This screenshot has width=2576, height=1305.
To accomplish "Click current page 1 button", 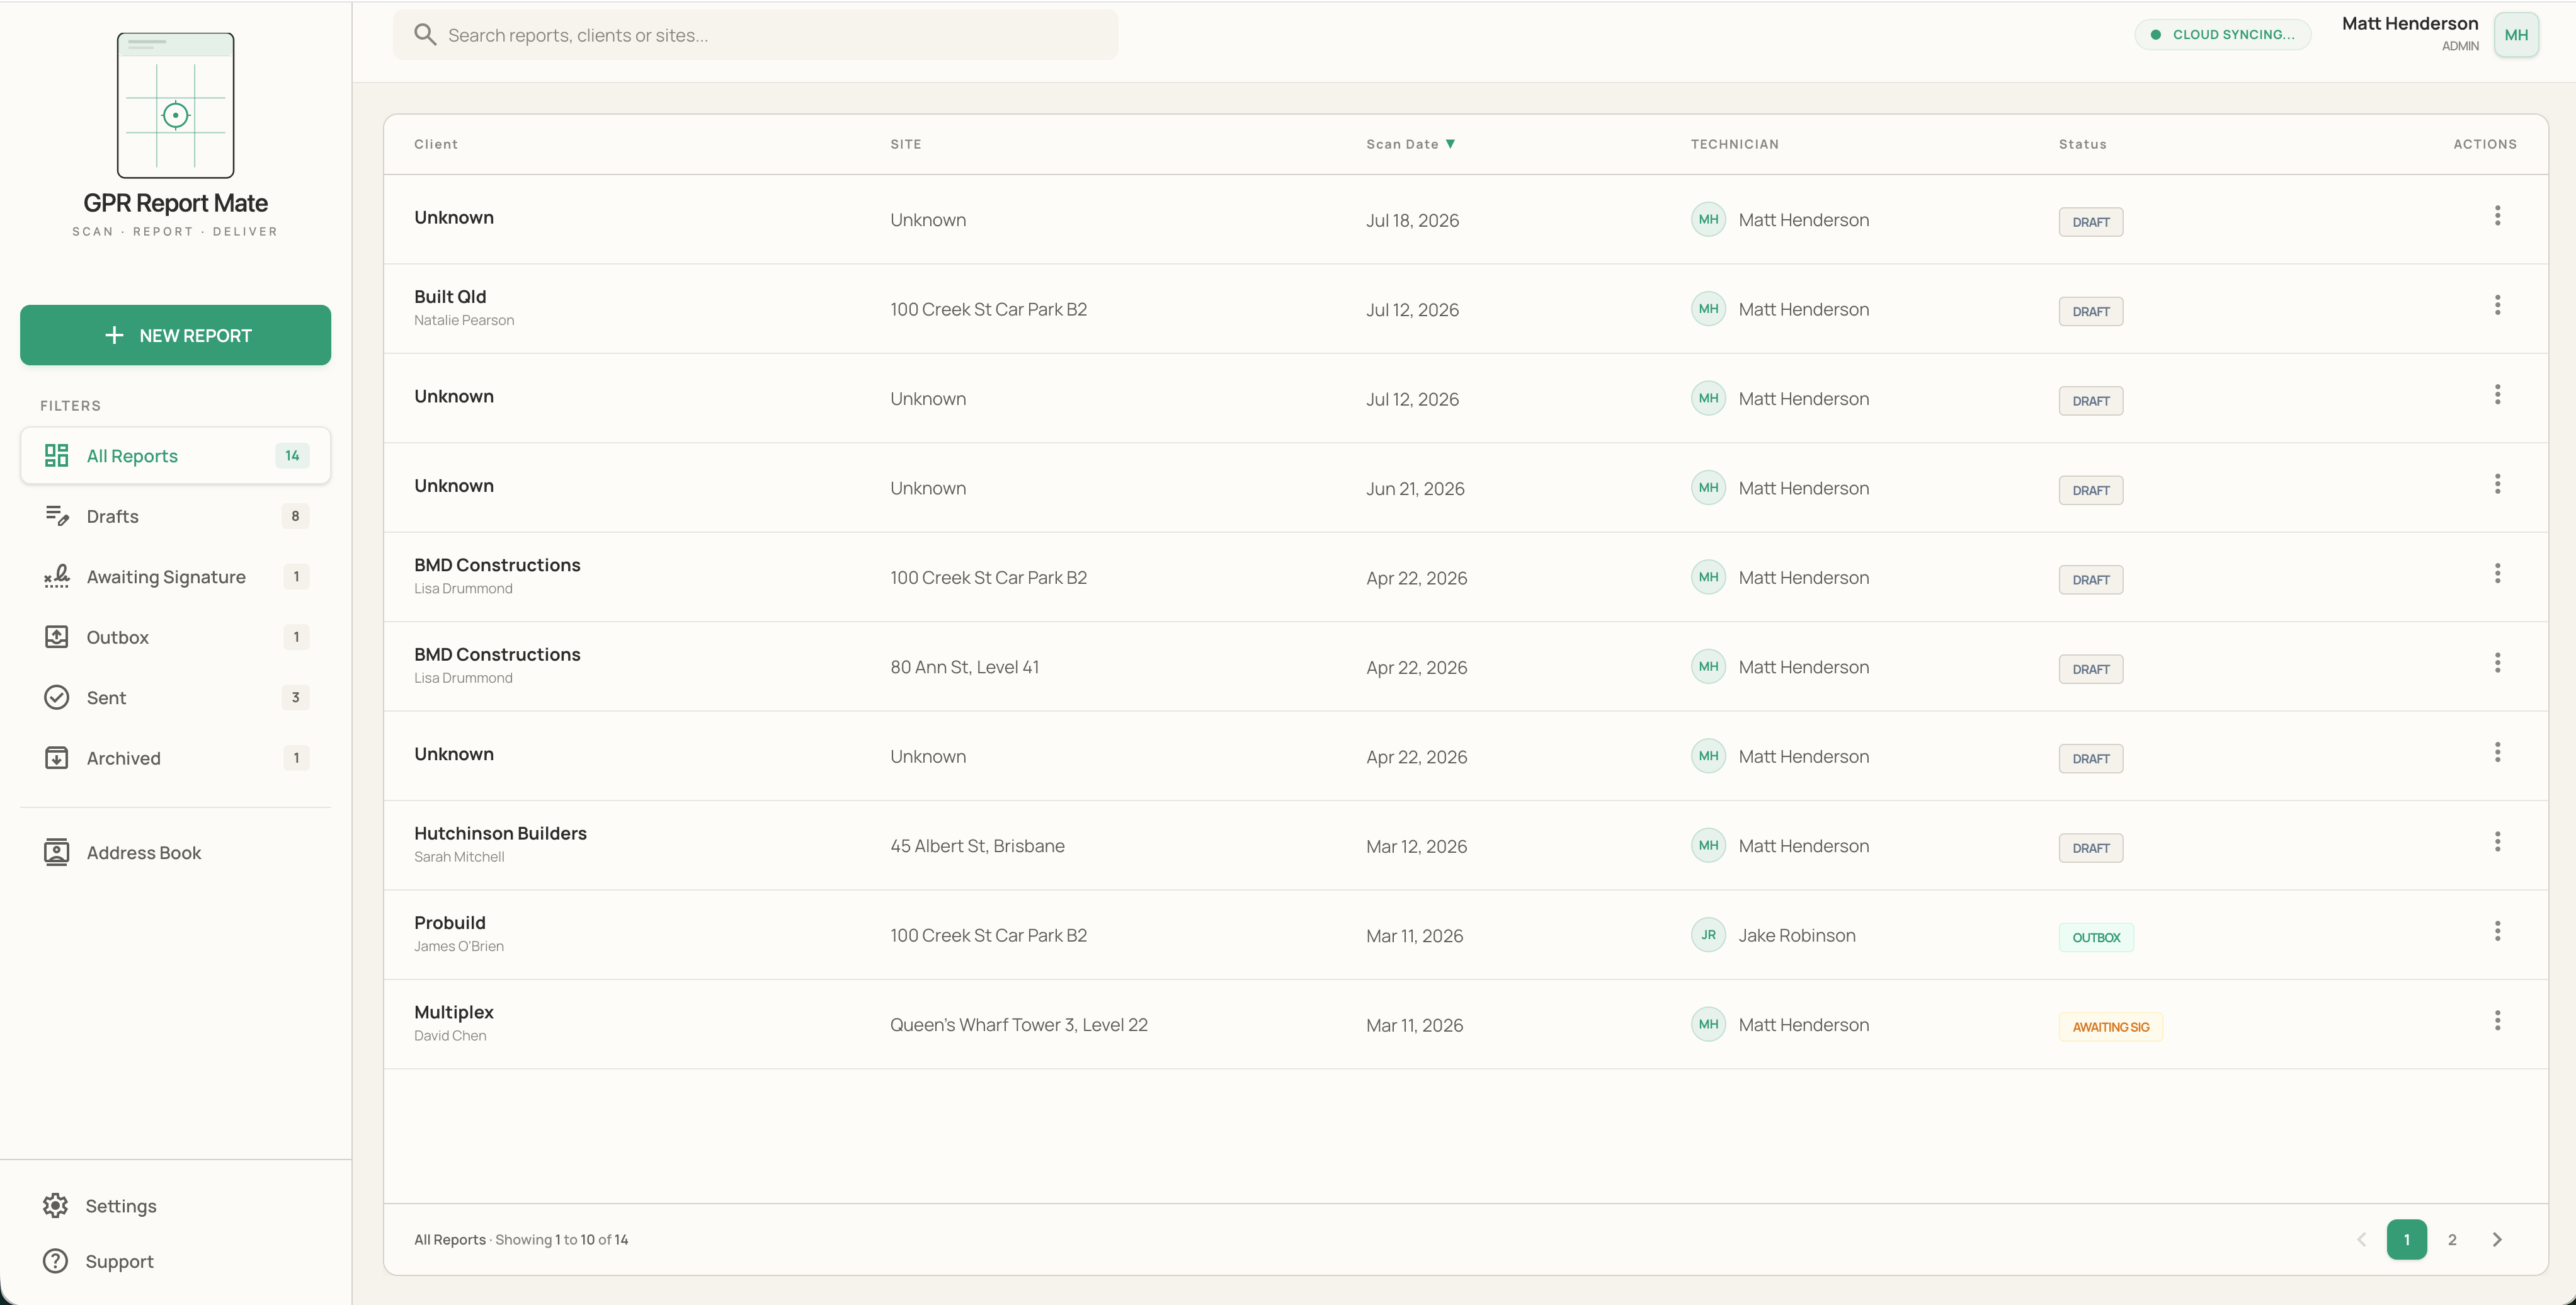I will [2407, 1239].
